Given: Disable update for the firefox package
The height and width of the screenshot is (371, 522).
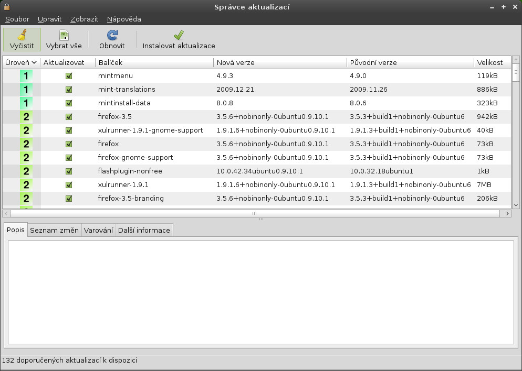Looking at the screenshot, I should [x=69, y=144].
